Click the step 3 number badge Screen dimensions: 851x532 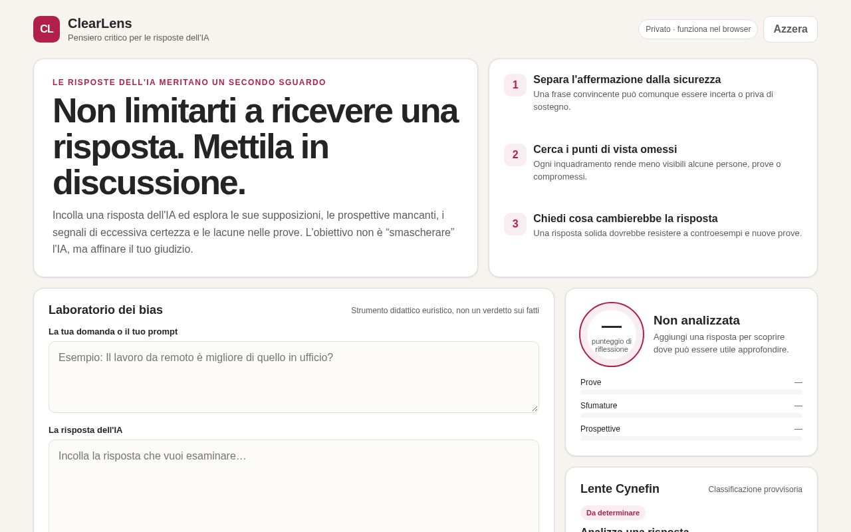[x=515, y=224]
